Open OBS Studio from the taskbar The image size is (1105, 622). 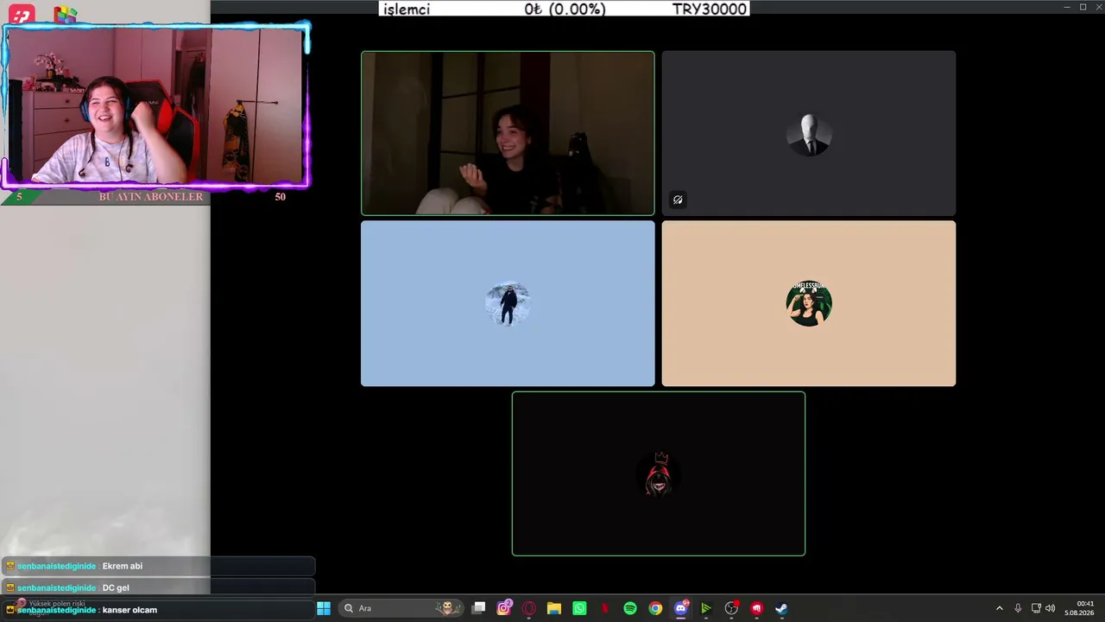731,608
